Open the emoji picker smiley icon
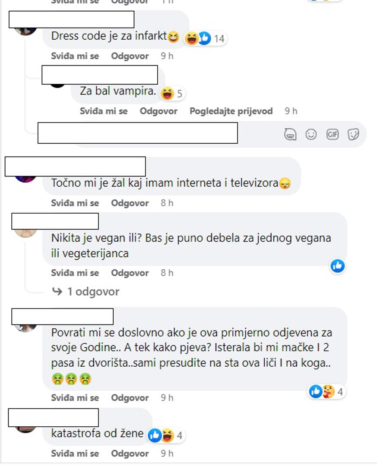 pyautogui.click(x=311, y=134)
